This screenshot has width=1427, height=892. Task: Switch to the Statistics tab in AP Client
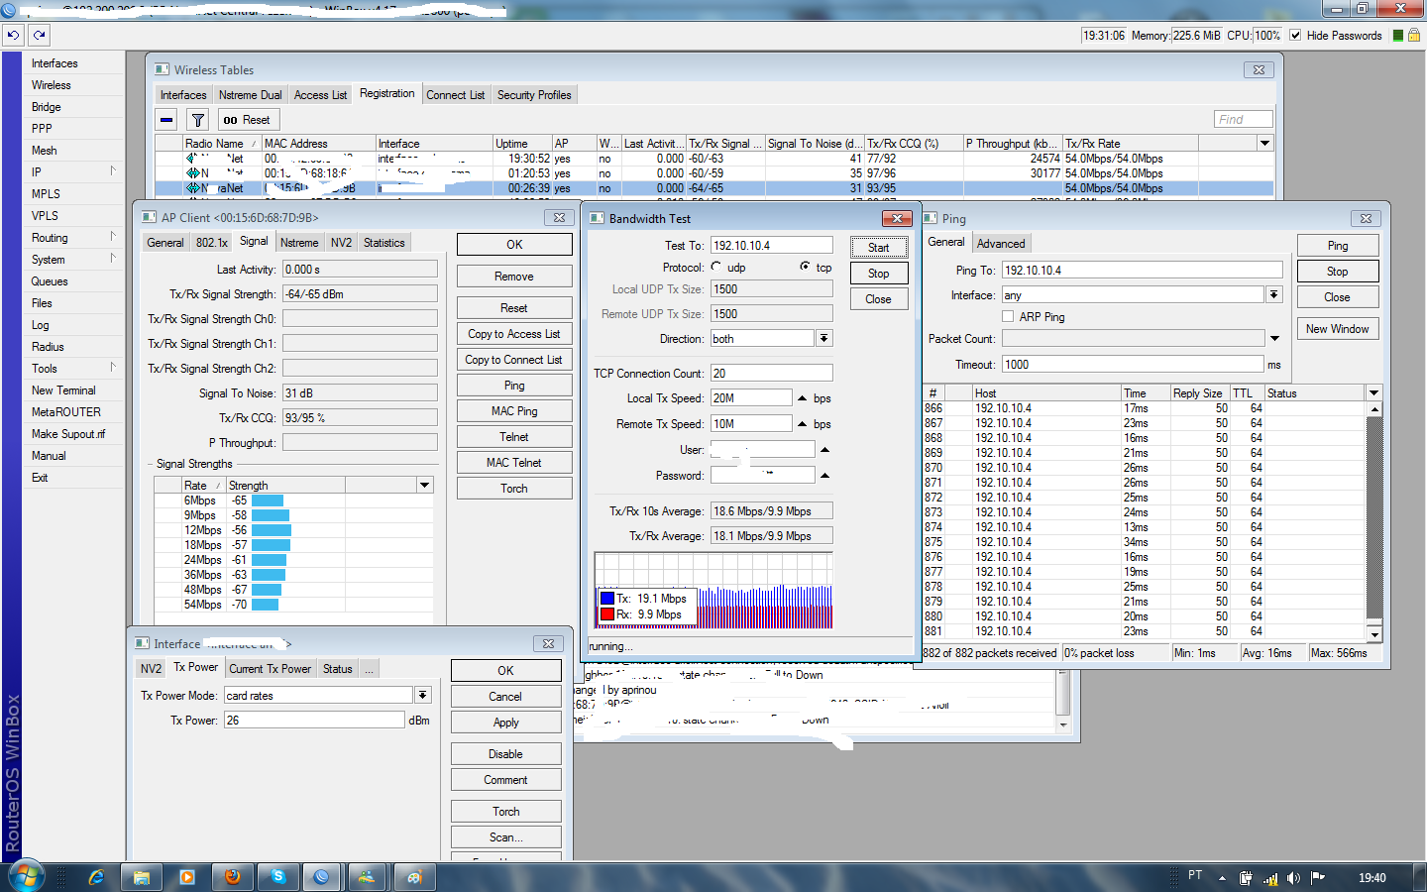pos(384,242)
